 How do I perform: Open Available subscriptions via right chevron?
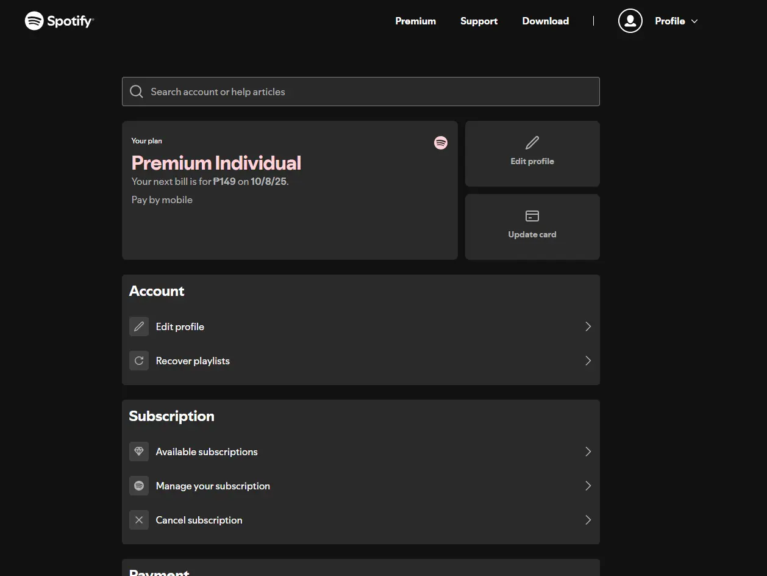click(588, 452)
